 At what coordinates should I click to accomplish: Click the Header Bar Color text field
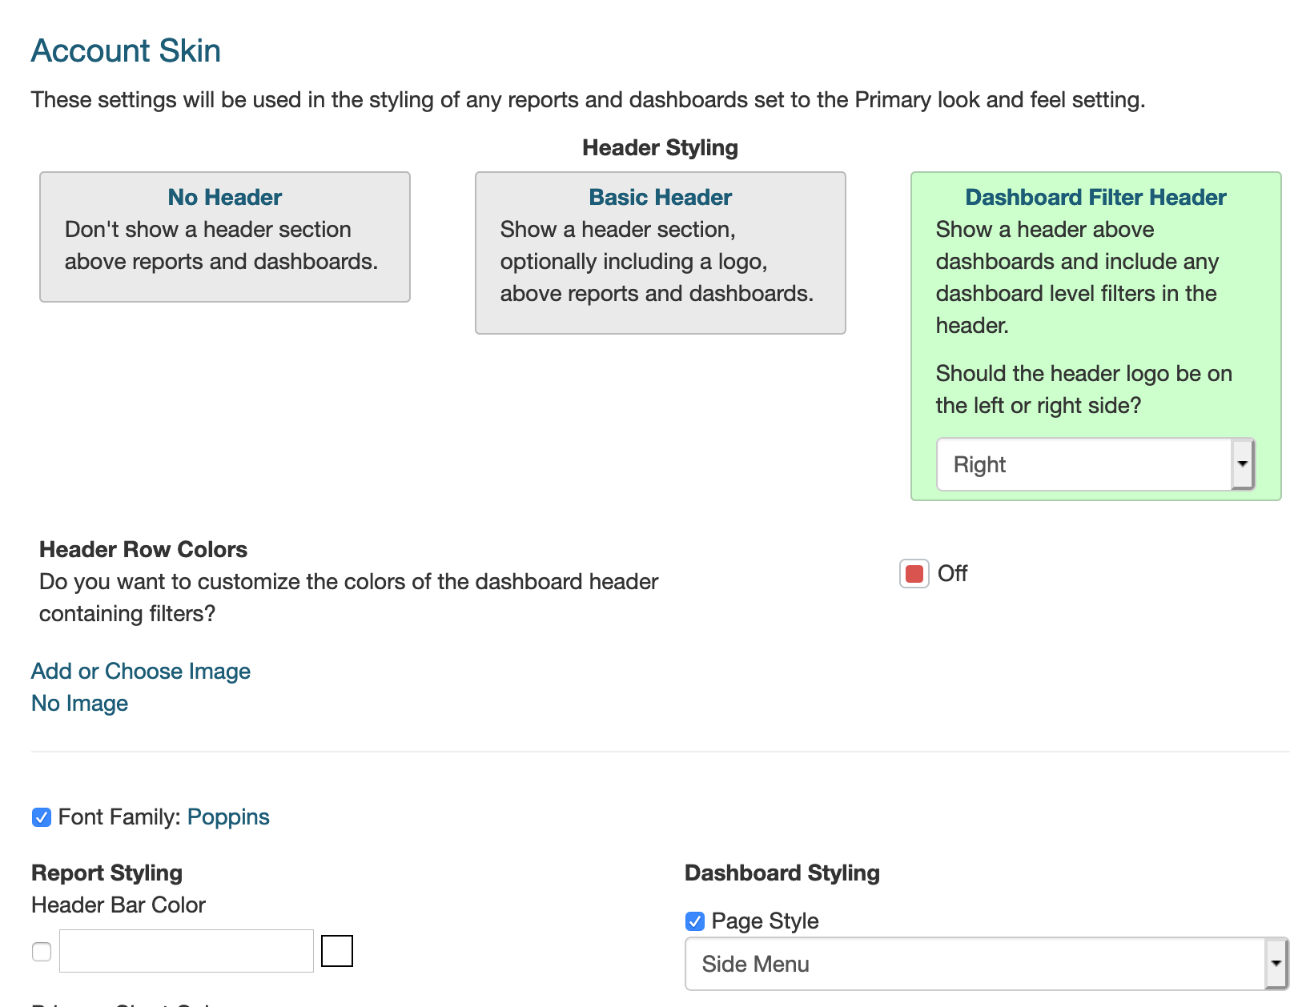coord(186,951)
